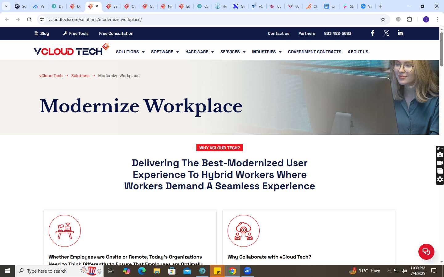Open side panel settings gear
This screenshot has width=444, height=277.
click(x=440, y=179)
